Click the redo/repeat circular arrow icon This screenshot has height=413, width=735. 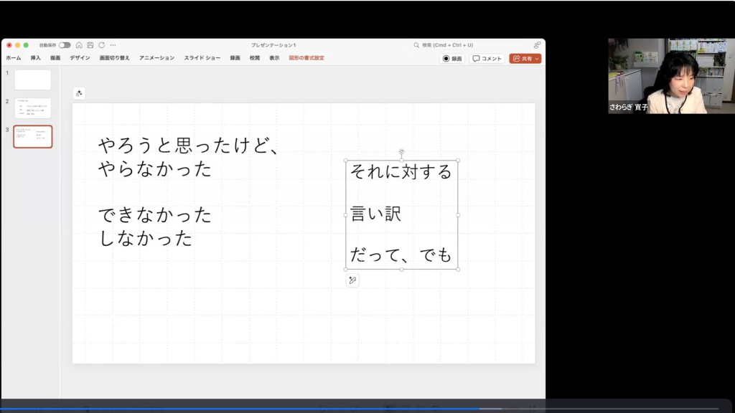tap(101, 45)
